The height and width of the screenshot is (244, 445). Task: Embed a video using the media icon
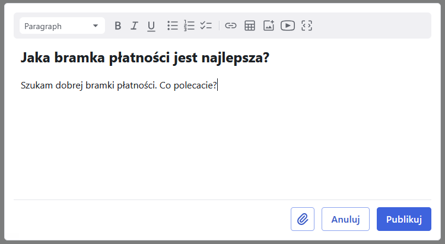[288, 26]
